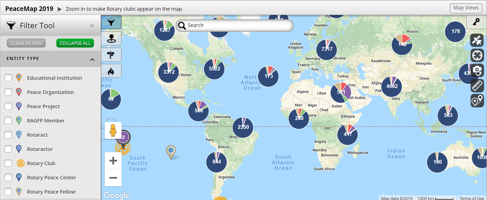
Task: Check the Peace Project filter
Action: pyautogui.click(x=8, y=106)
